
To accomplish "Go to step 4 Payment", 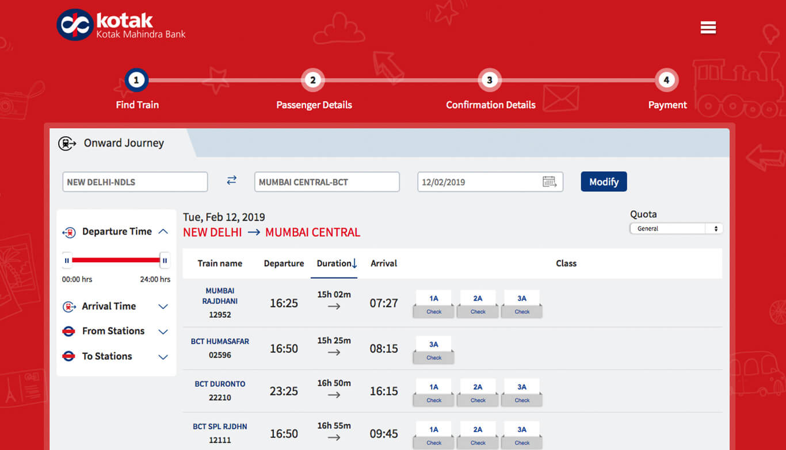I will pos(666,80).
